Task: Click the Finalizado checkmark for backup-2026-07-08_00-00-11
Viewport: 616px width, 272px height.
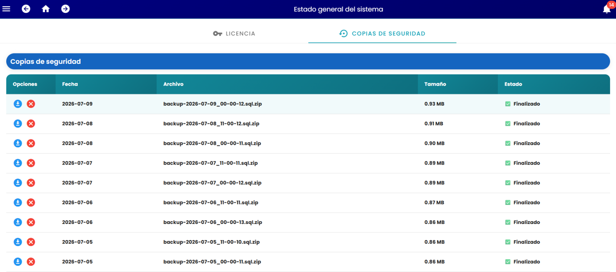Action: [x=508, y=143]
